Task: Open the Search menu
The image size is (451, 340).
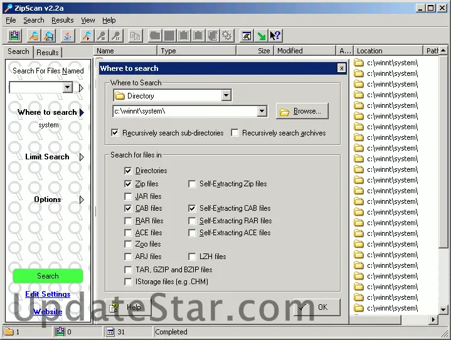Action: click(34, 20)
